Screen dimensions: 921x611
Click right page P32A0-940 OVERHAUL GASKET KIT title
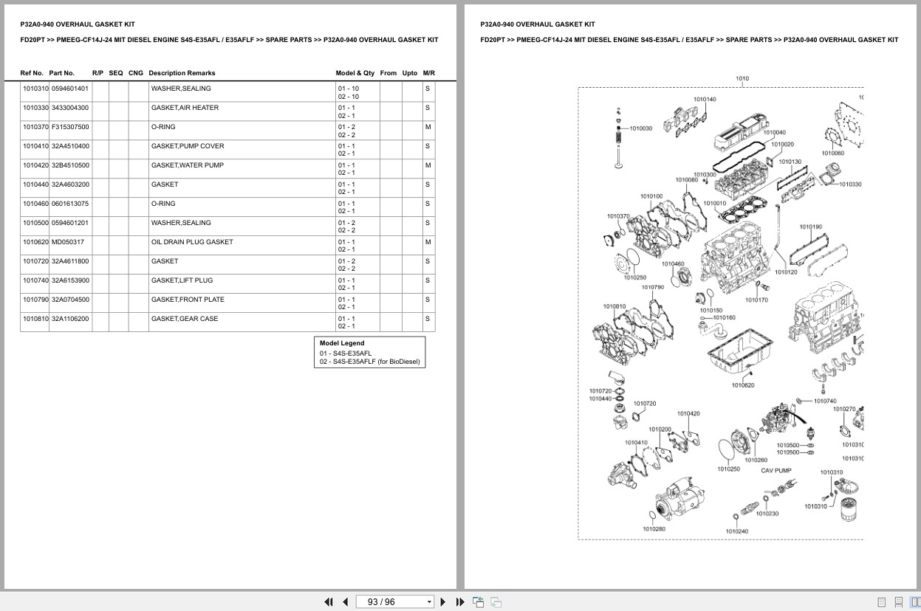coord(538,24)
